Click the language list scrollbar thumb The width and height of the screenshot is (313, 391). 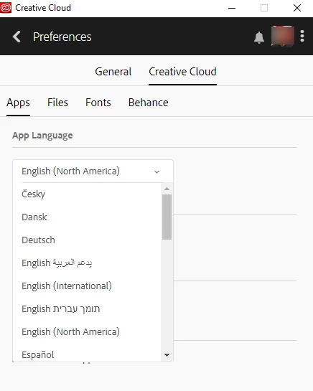(x=167, y=217)
